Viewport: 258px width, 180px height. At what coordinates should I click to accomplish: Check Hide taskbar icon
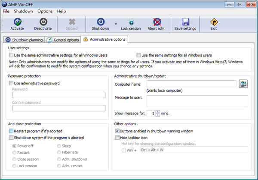(117, 138)
